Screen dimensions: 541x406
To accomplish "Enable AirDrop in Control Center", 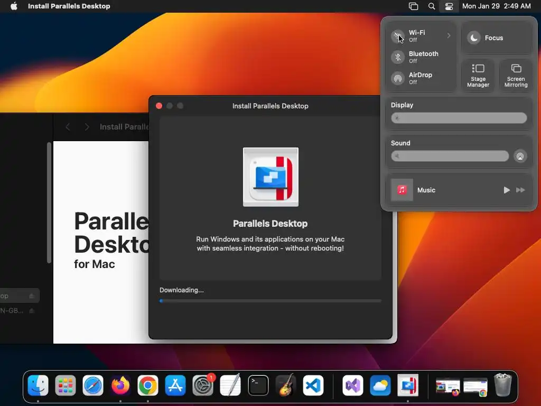I will (x=398, y=78).
